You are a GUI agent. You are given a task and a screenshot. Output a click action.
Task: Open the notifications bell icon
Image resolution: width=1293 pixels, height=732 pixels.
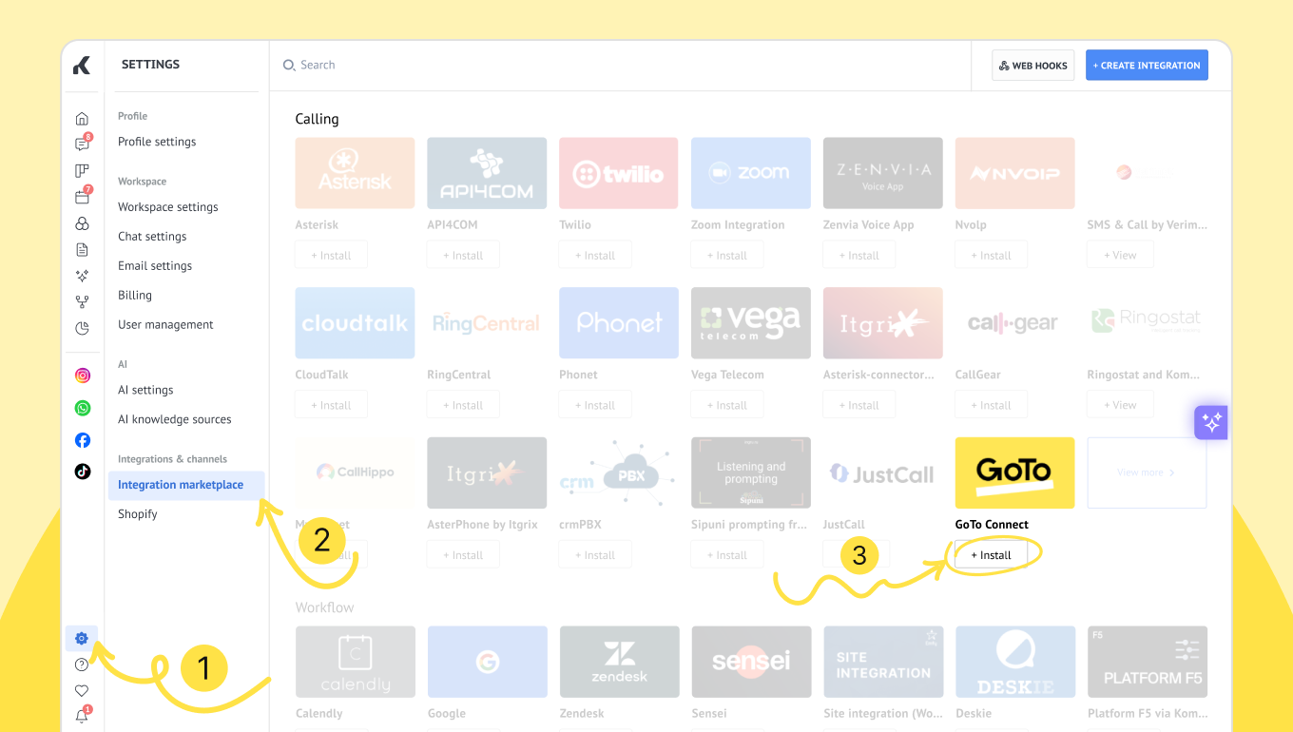82,716
